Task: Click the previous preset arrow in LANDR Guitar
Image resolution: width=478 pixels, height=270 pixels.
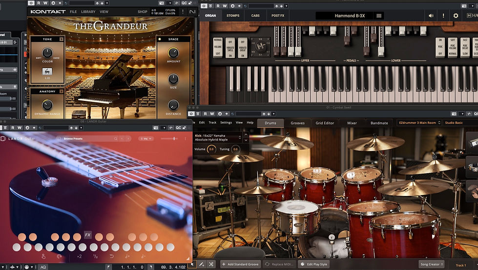Action: pyautogui.click(x=122, y=138)
